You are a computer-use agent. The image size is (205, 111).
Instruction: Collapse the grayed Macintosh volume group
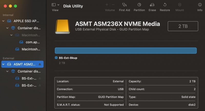click(11, 35)
